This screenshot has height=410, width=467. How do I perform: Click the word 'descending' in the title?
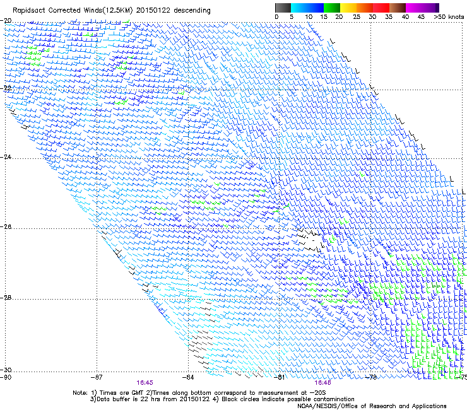pos(192,10)
